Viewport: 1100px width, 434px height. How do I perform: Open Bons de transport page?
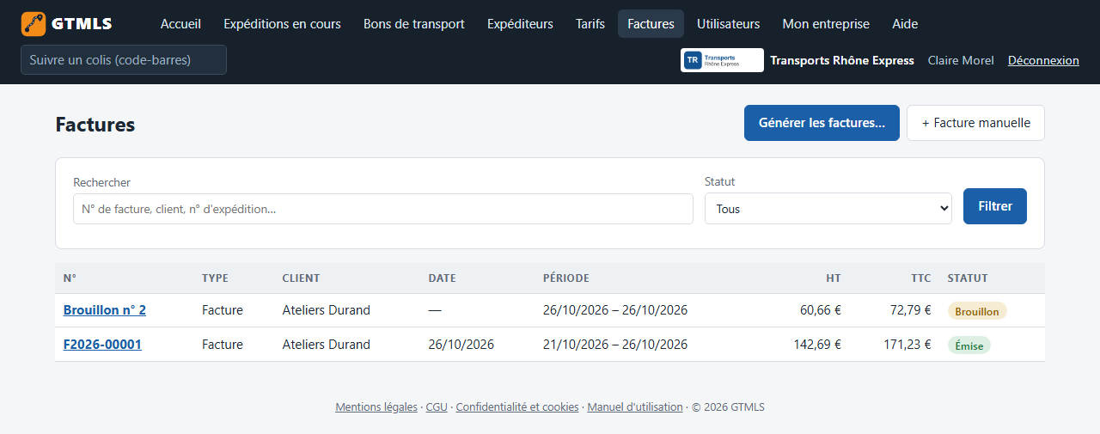pos(414,24)
